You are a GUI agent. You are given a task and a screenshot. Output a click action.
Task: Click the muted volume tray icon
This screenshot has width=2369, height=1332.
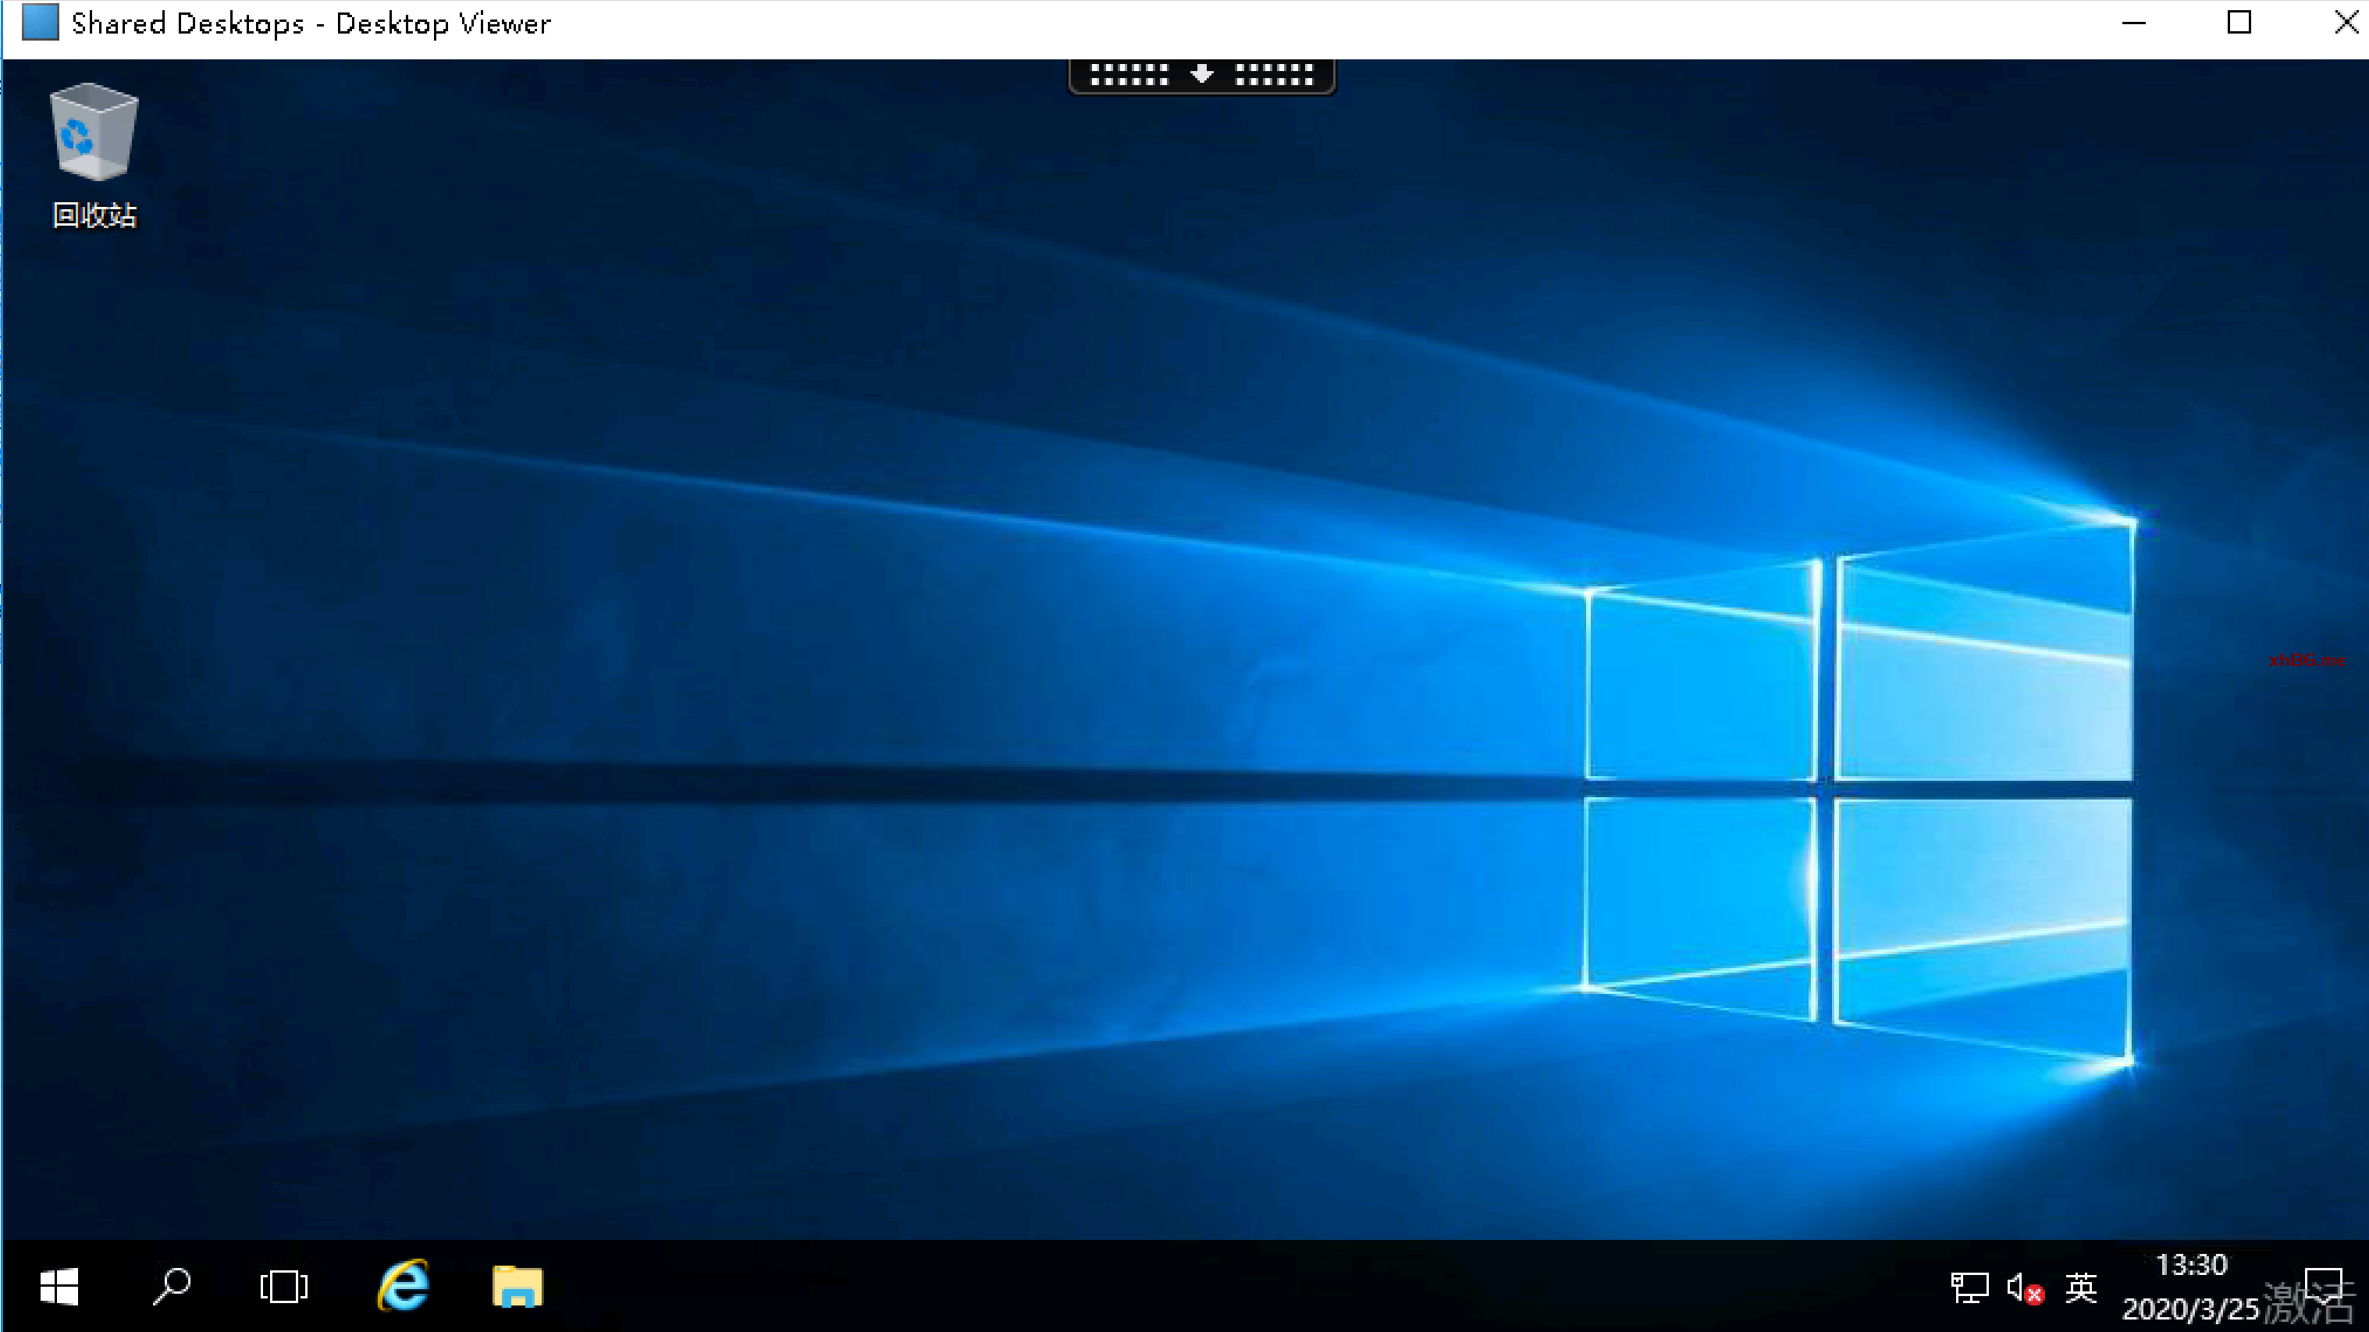coord(2024,1287)
